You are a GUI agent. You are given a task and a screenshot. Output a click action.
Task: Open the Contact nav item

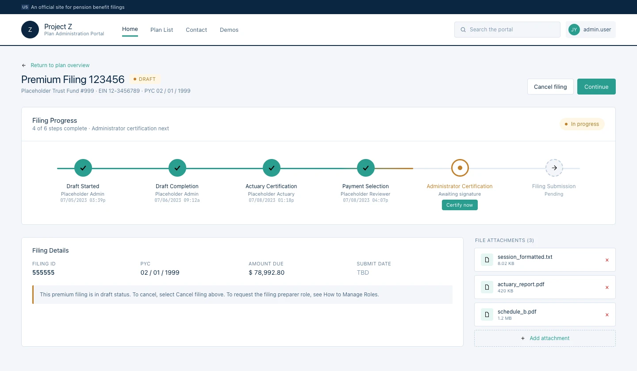coord(196,30)
